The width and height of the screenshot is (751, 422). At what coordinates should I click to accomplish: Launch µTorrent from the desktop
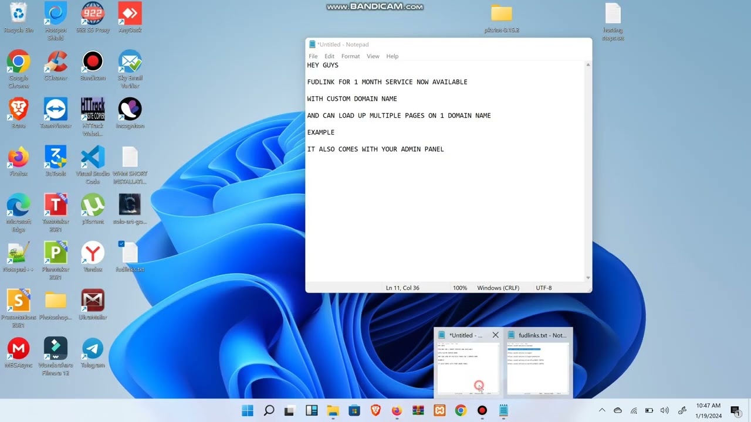(93, 209)
